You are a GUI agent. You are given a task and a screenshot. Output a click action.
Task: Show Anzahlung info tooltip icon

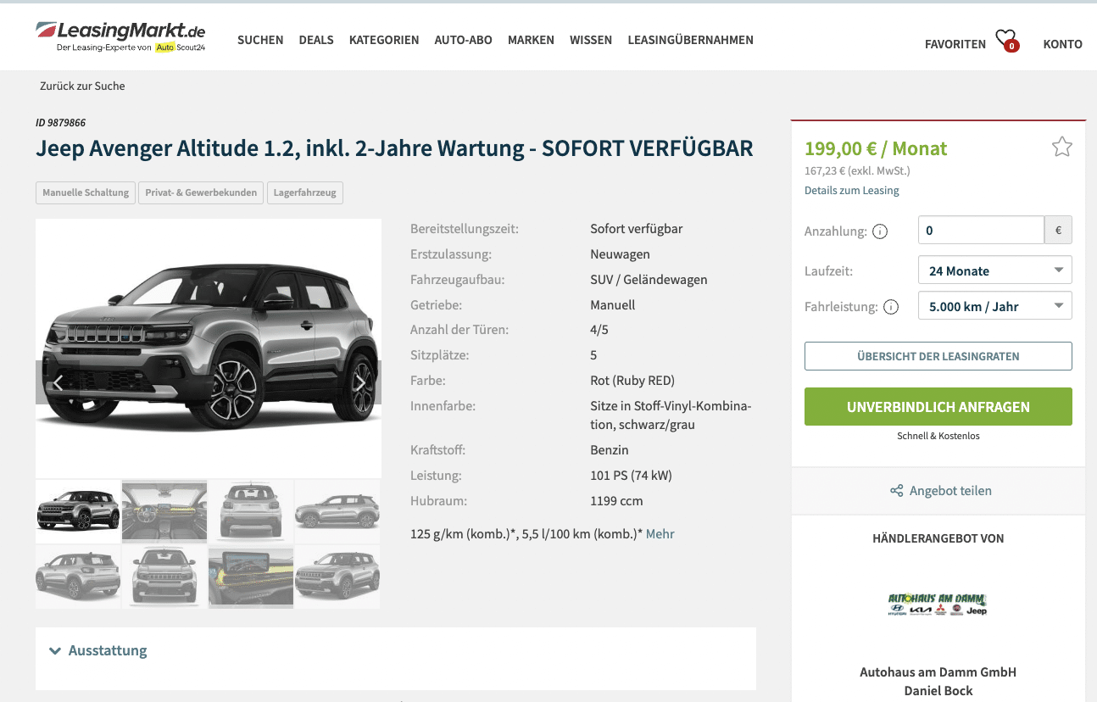[x=880, y=231]
